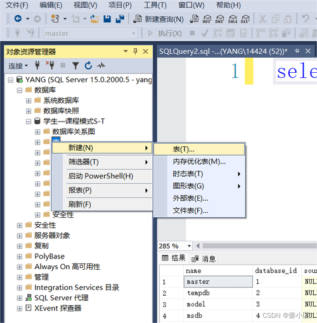Open the 编辑(E) menu

coord(51,5)
